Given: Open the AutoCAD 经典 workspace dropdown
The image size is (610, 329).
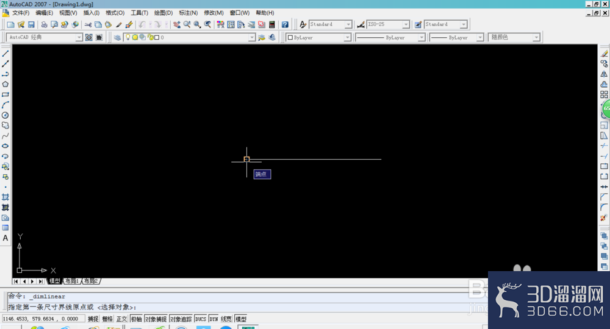Looking at the screenshot, I should click(x=79, y=37).
